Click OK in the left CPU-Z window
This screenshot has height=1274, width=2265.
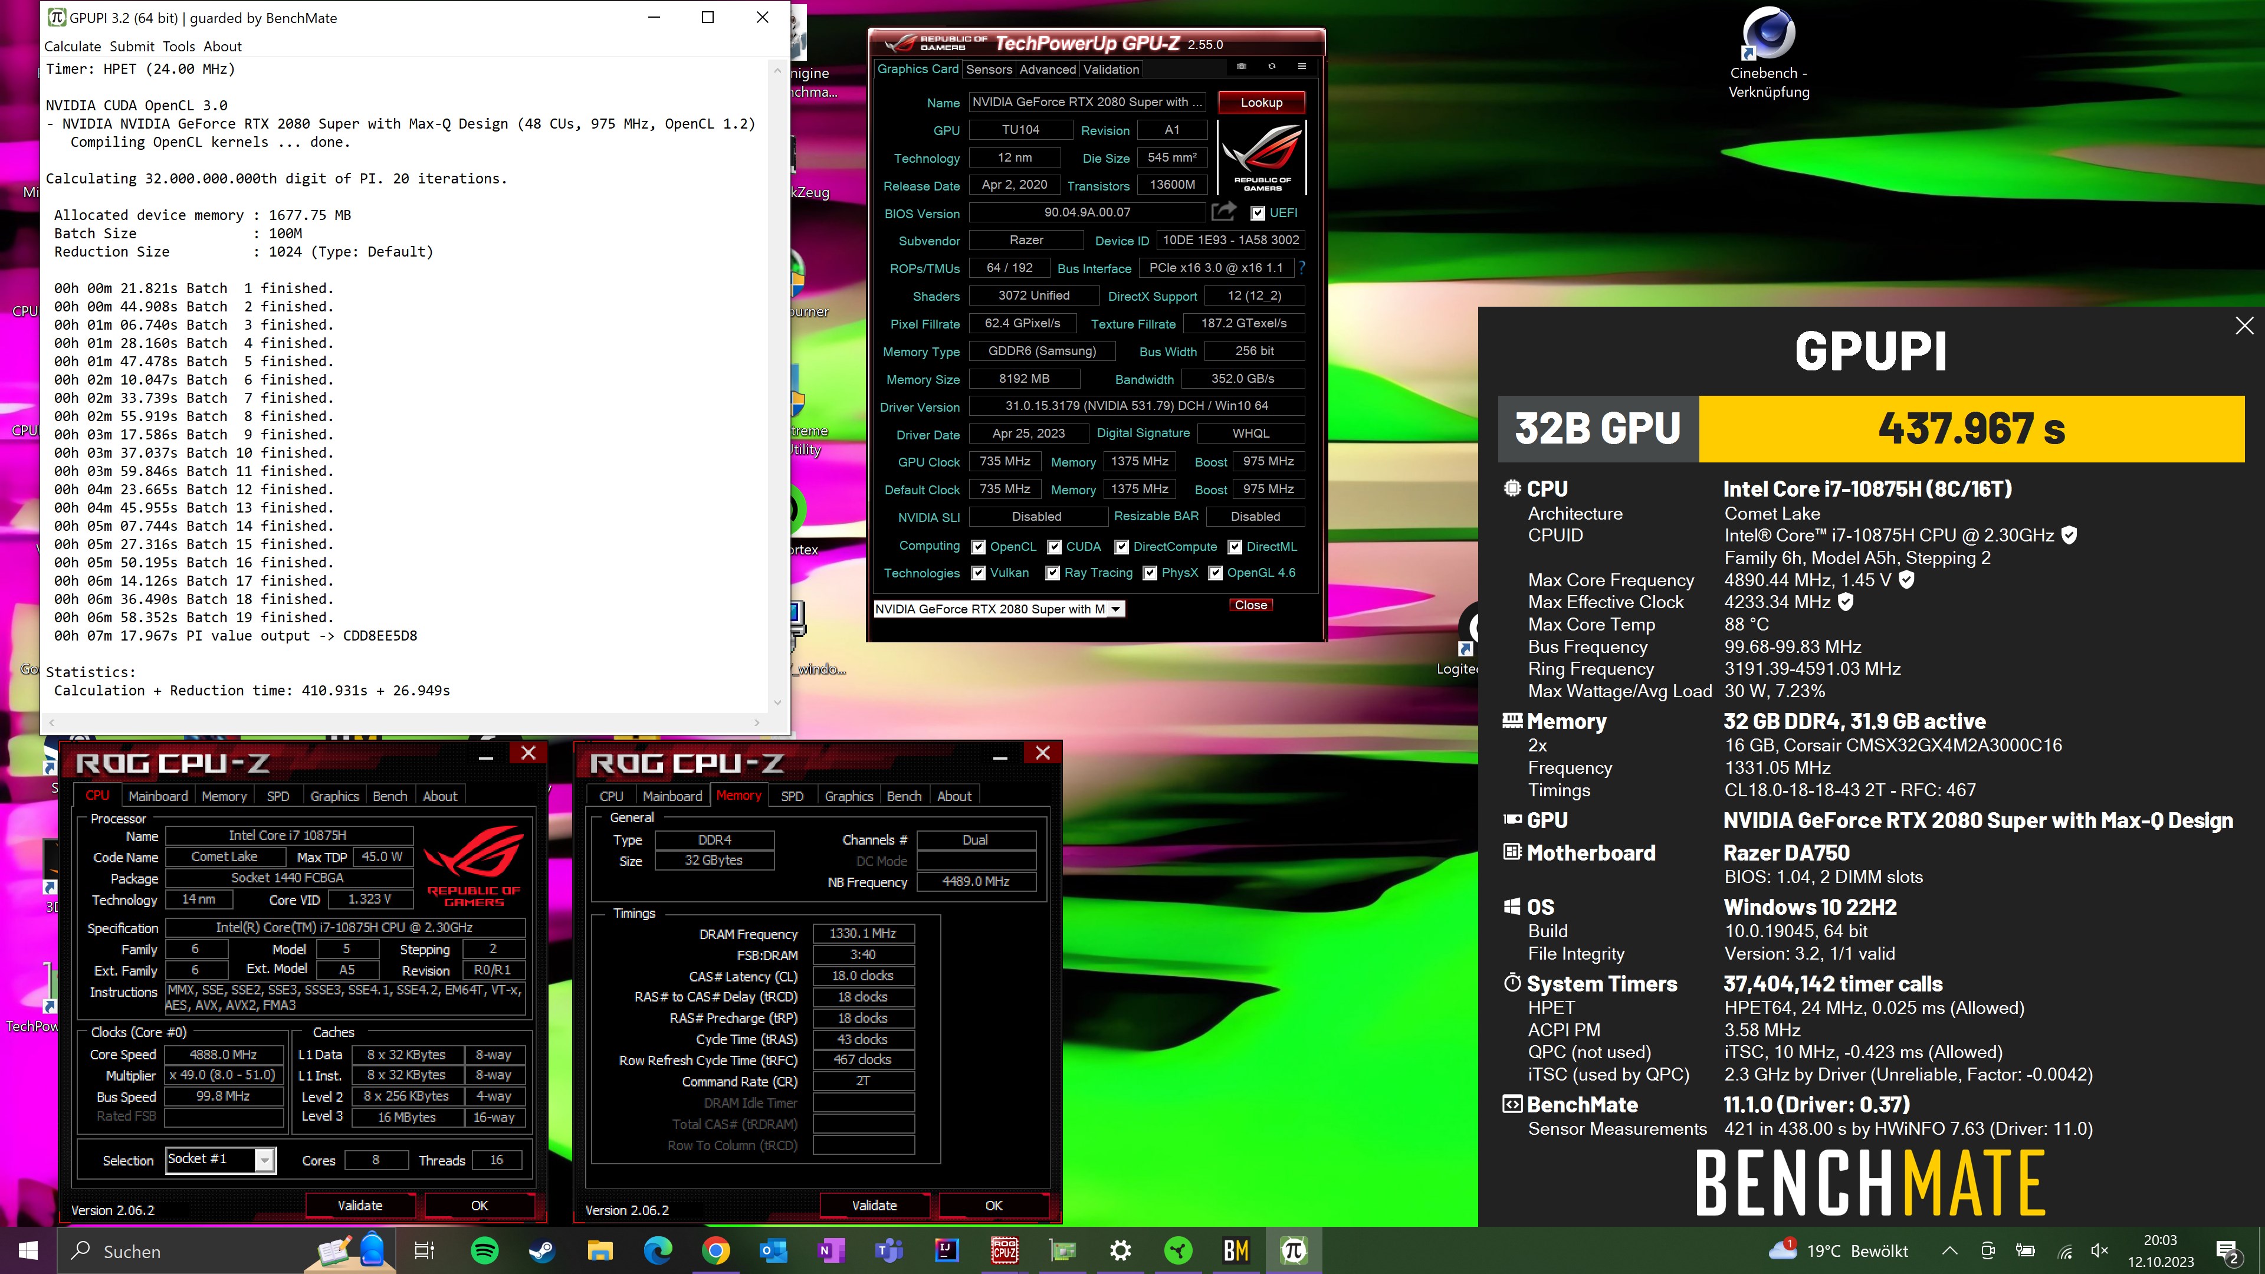coord(479,1206)
